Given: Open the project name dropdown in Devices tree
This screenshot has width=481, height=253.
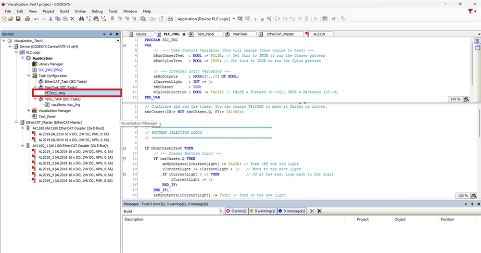Looking at the screenshot, I should tap(118, 40).
